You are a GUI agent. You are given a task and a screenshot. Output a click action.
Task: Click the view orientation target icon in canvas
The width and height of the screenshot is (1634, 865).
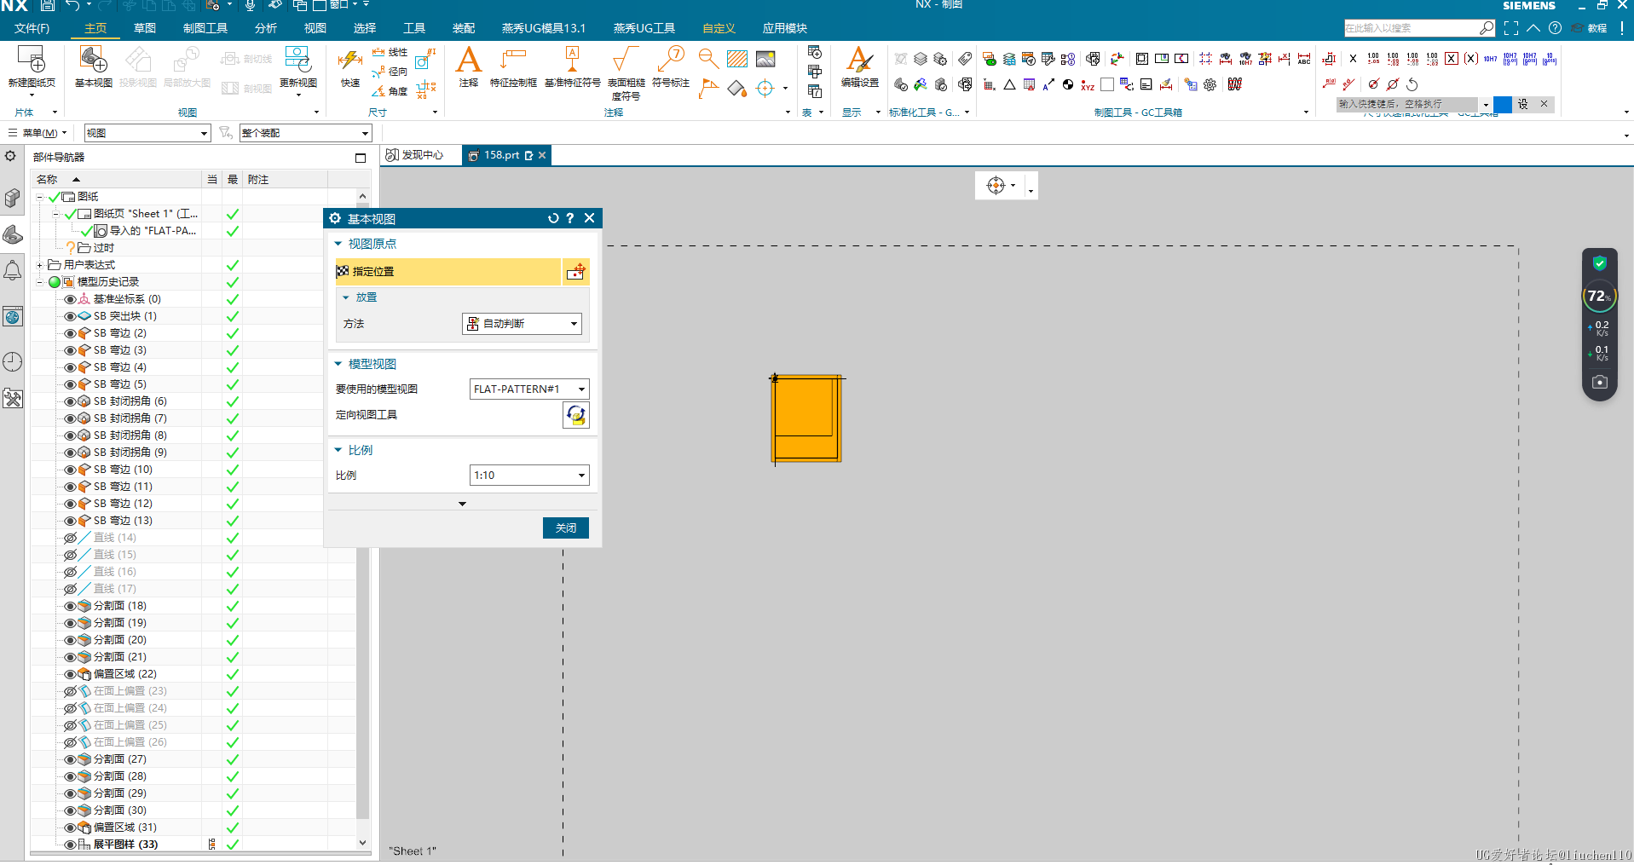996,185
